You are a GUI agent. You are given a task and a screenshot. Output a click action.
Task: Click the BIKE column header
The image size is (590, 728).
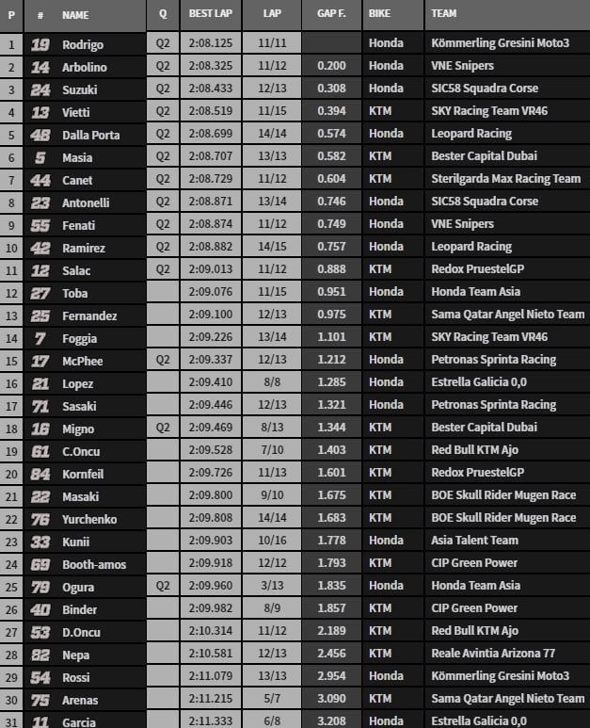tap(381, 15)
